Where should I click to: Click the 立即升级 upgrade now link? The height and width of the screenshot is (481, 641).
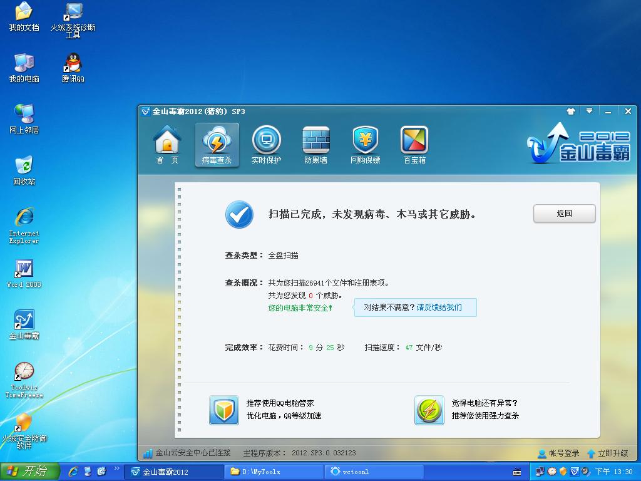[607, 453]
